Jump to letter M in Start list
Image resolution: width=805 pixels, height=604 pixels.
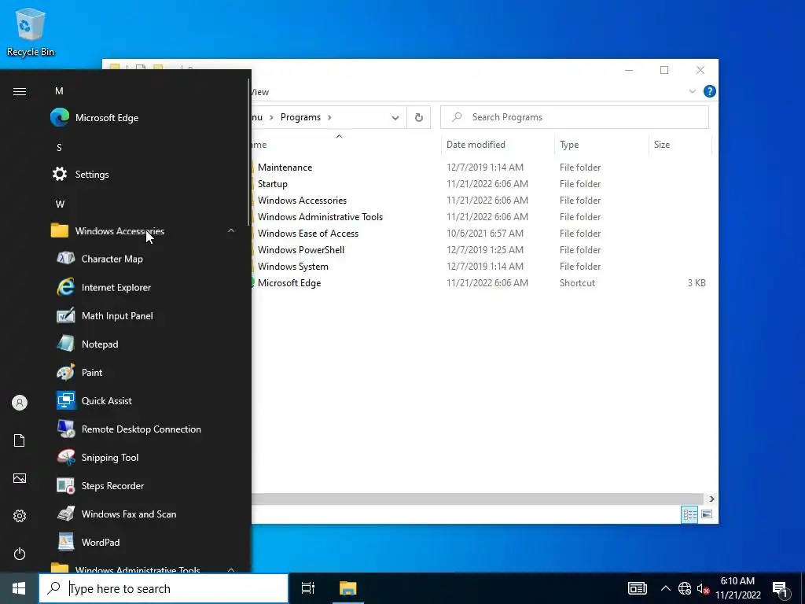tap(59, 91)
